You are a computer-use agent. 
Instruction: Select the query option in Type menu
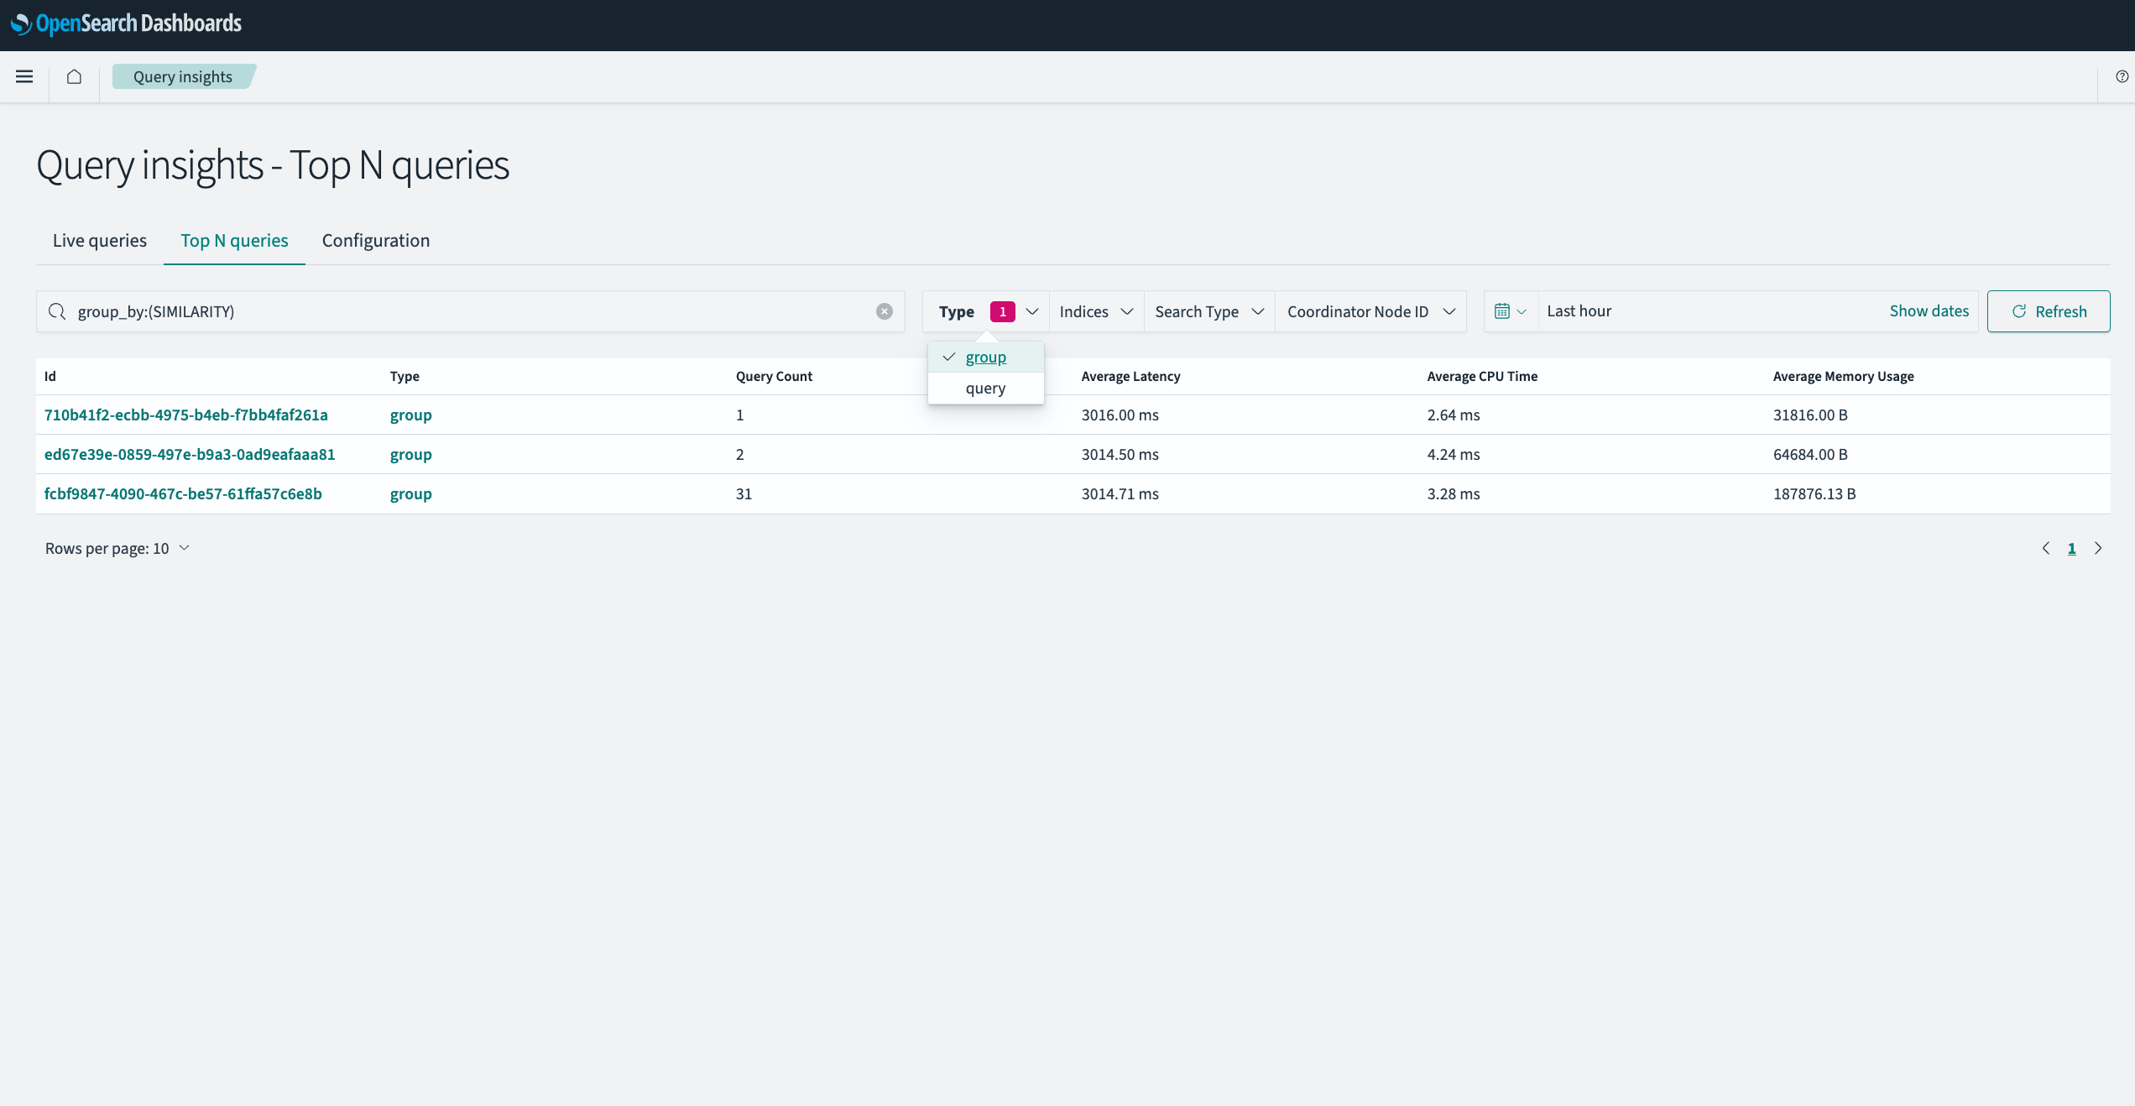985,388
